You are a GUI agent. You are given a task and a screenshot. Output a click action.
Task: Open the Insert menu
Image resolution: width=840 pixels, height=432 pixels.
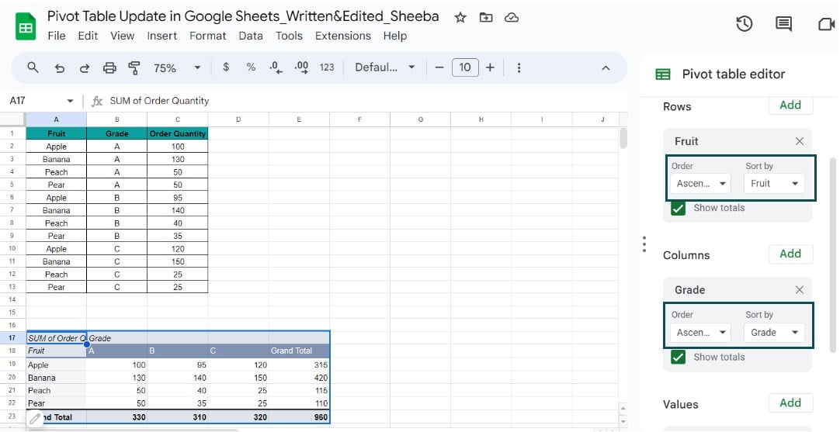point(161,36)
